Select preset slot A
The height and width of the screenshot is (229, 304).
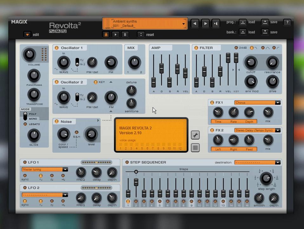[106, 35]
